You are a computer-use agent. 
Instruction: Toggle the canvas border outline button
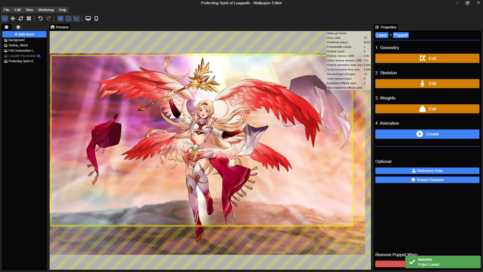pyautogui.click(x=69, y=18)
